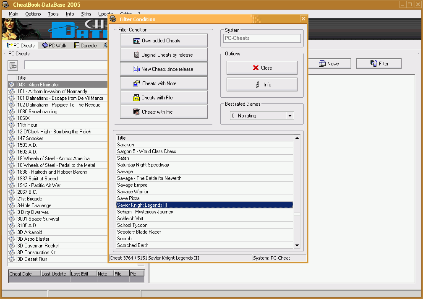Show Cheats with Note

(164, 83)
